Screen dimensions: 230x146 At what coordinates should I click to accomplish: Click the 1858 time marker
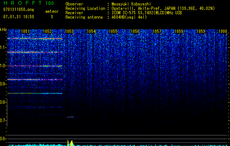[179, 31]
